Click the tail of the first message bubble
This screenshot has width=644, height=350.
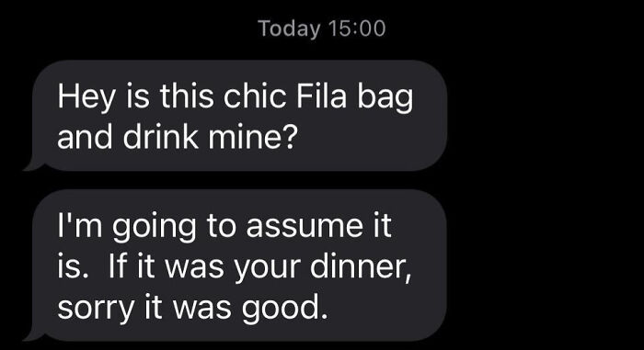click(x=34, y=165)
